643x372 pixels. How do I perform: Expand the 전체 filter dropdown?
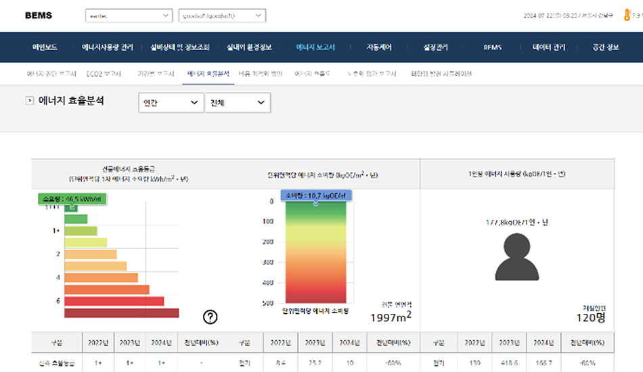tap(237, 102)
